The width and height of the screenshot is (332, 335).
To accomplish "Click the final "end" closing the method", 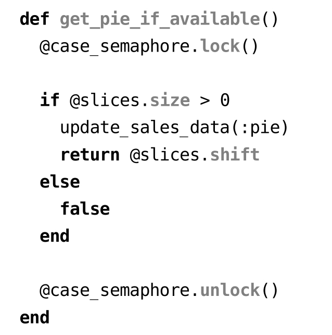I will coord(34,317).
